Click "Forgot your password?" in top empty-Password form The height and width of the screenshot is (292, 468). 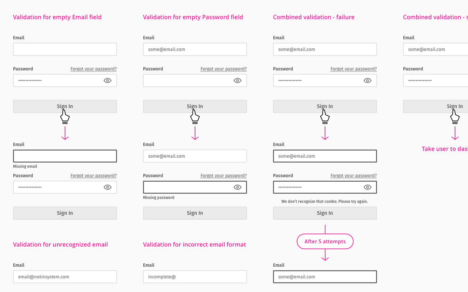[224, 69]
